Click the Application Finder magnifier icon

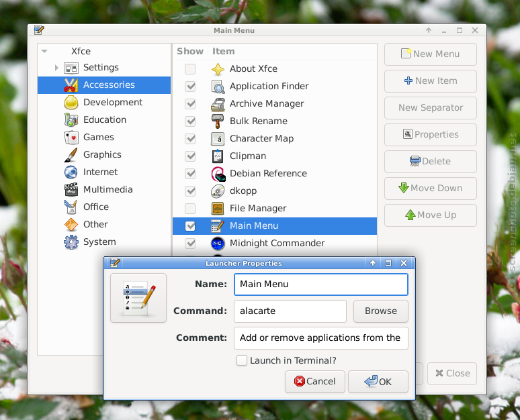(218, 87)
